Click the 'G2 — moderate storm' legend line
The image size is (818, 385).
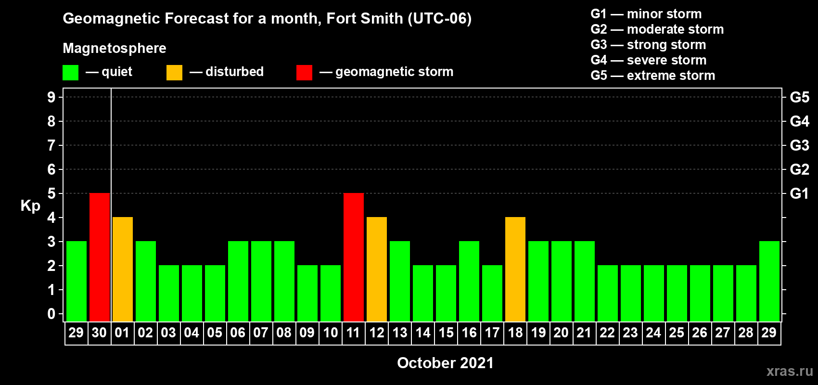[x=657, y=29]
